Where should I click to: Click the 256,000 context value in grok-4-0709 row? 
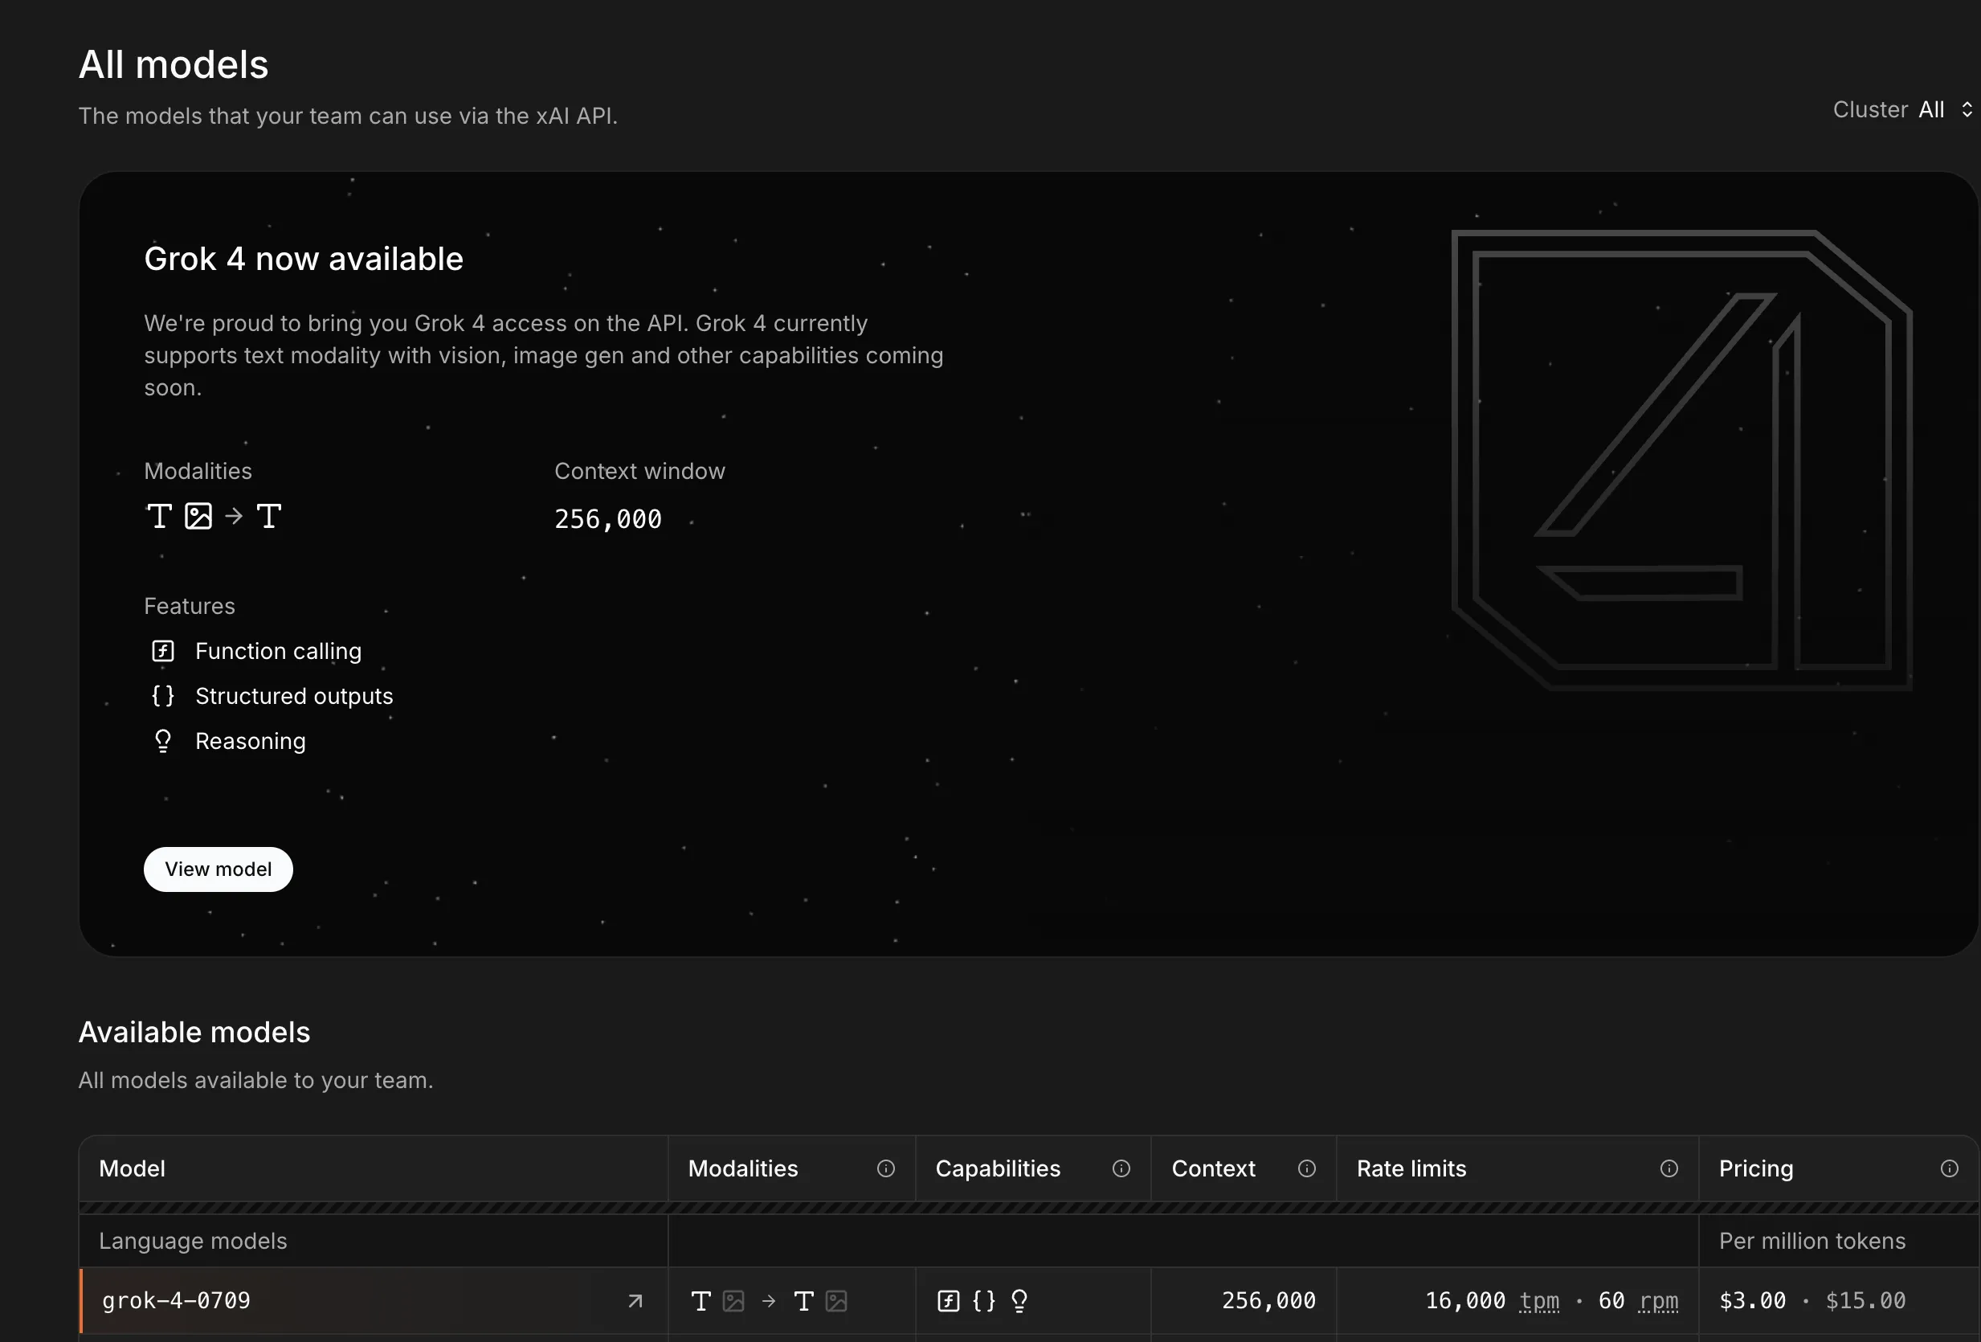point(1268,1301)
